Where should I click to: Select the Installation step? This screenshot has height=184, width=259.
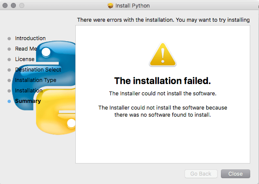29,90
